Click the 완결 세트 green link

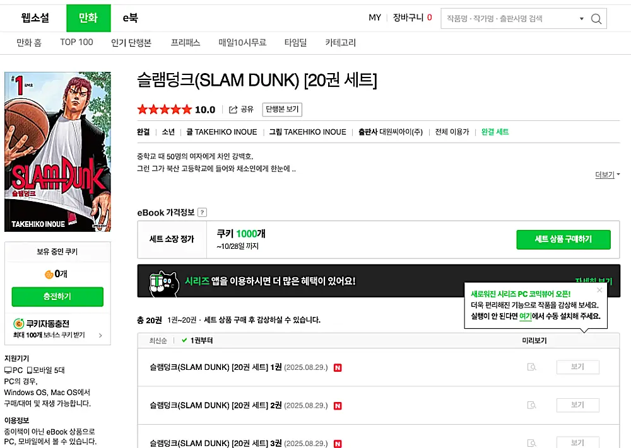[x=495, y=132]
